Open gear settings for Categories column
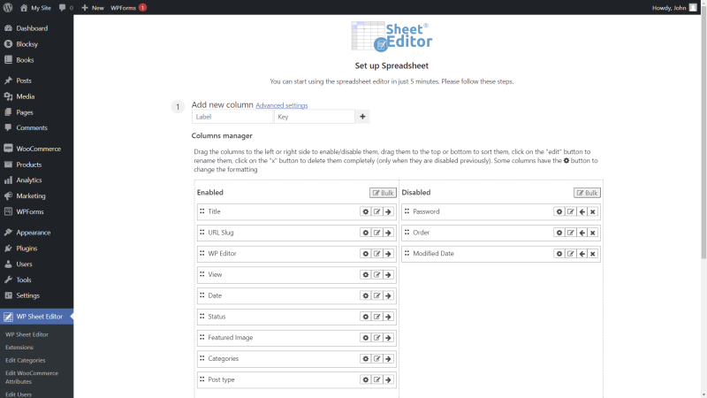Screen dimensions: 707x398 point(366,359)
